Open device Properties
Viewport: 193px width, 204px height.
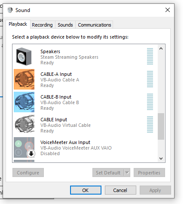pyautogui.click(x=149, y=173)
